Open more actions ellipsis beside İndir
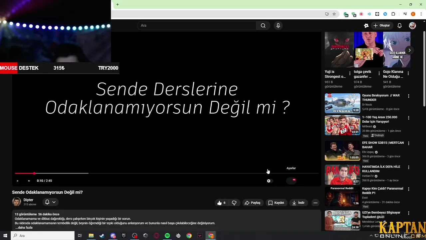426x240 pixels. click(316, 203)
